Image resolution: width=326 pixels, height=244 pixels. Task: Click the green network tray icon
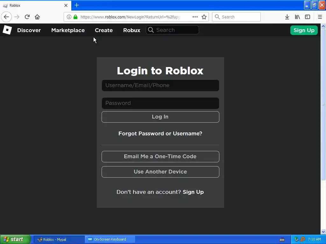pos(296,239)
